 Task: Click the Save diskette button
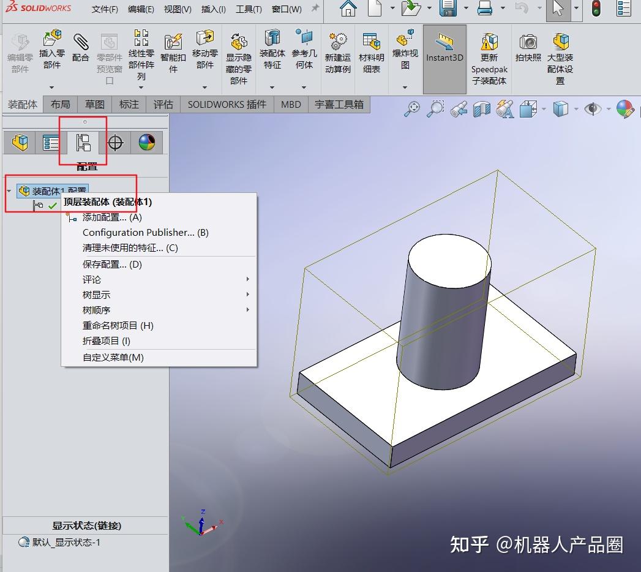click(448, 9)
